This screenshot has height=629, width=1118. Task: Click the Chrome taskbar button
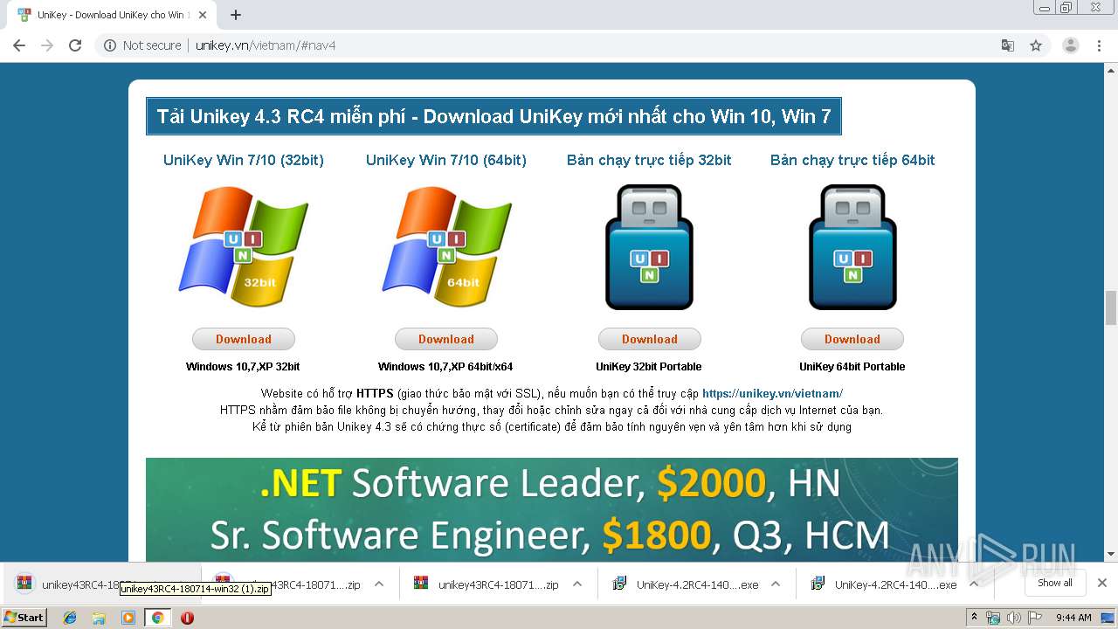point(157,618)
